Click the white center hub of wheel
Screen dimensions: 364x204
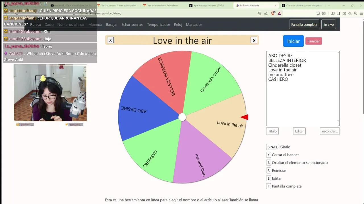point(182,117)
